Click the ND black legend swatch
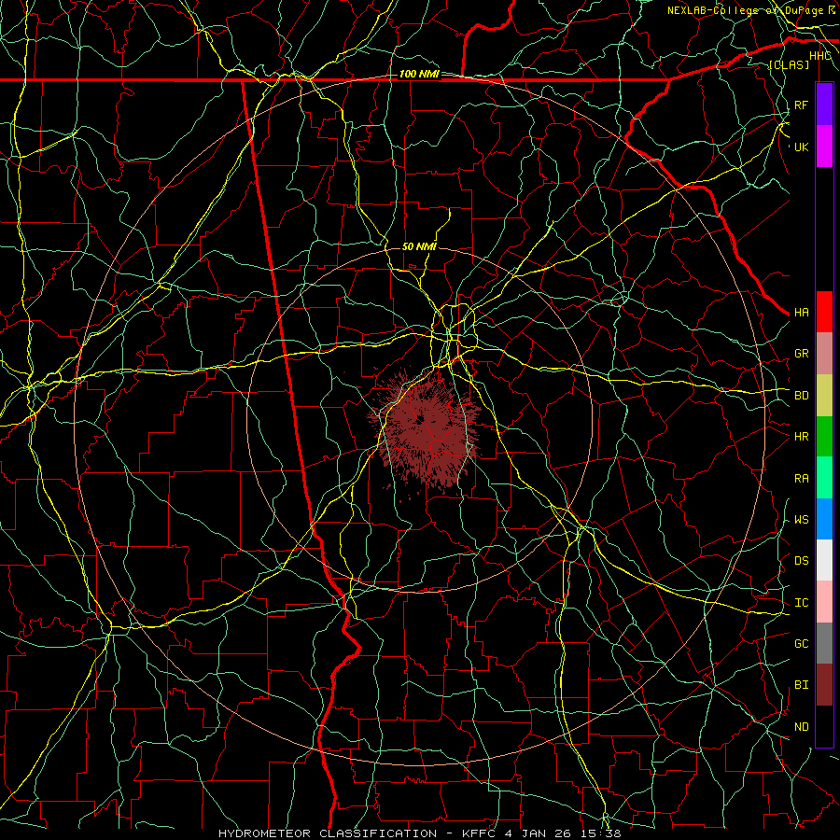This screenshot has height=840, width=840. pyautogui.click(x=824, y=726)
